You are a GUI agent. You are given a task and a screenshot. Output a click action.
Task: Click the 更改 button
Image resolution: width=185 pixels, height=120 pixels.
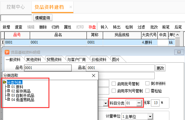(160, 68)
